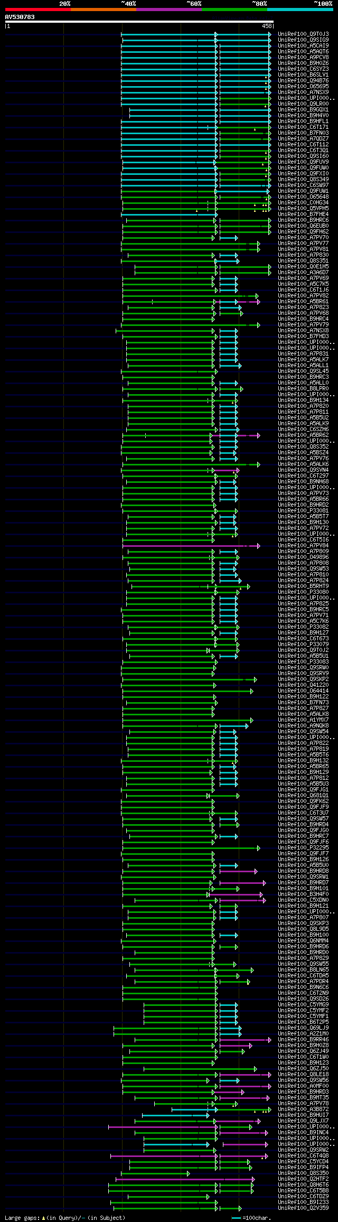338x1222 pixels.
Task: Open hit UniRef100_Q9SIG9
Action: [303, 40]
